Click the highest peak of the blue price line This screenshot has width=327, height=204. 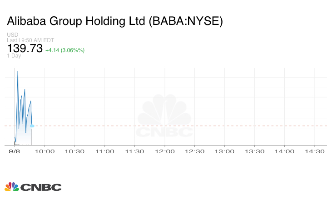click(18, 71)
